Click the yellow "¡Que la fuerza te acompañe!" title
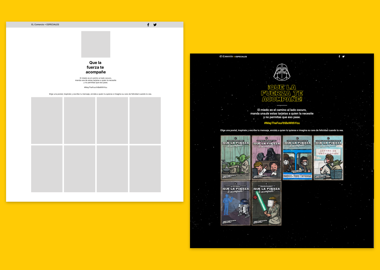 coord(282,93)
